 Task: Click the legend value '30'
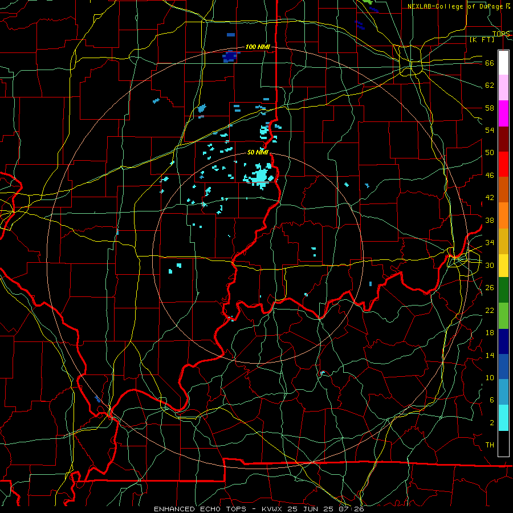point(490,265)
